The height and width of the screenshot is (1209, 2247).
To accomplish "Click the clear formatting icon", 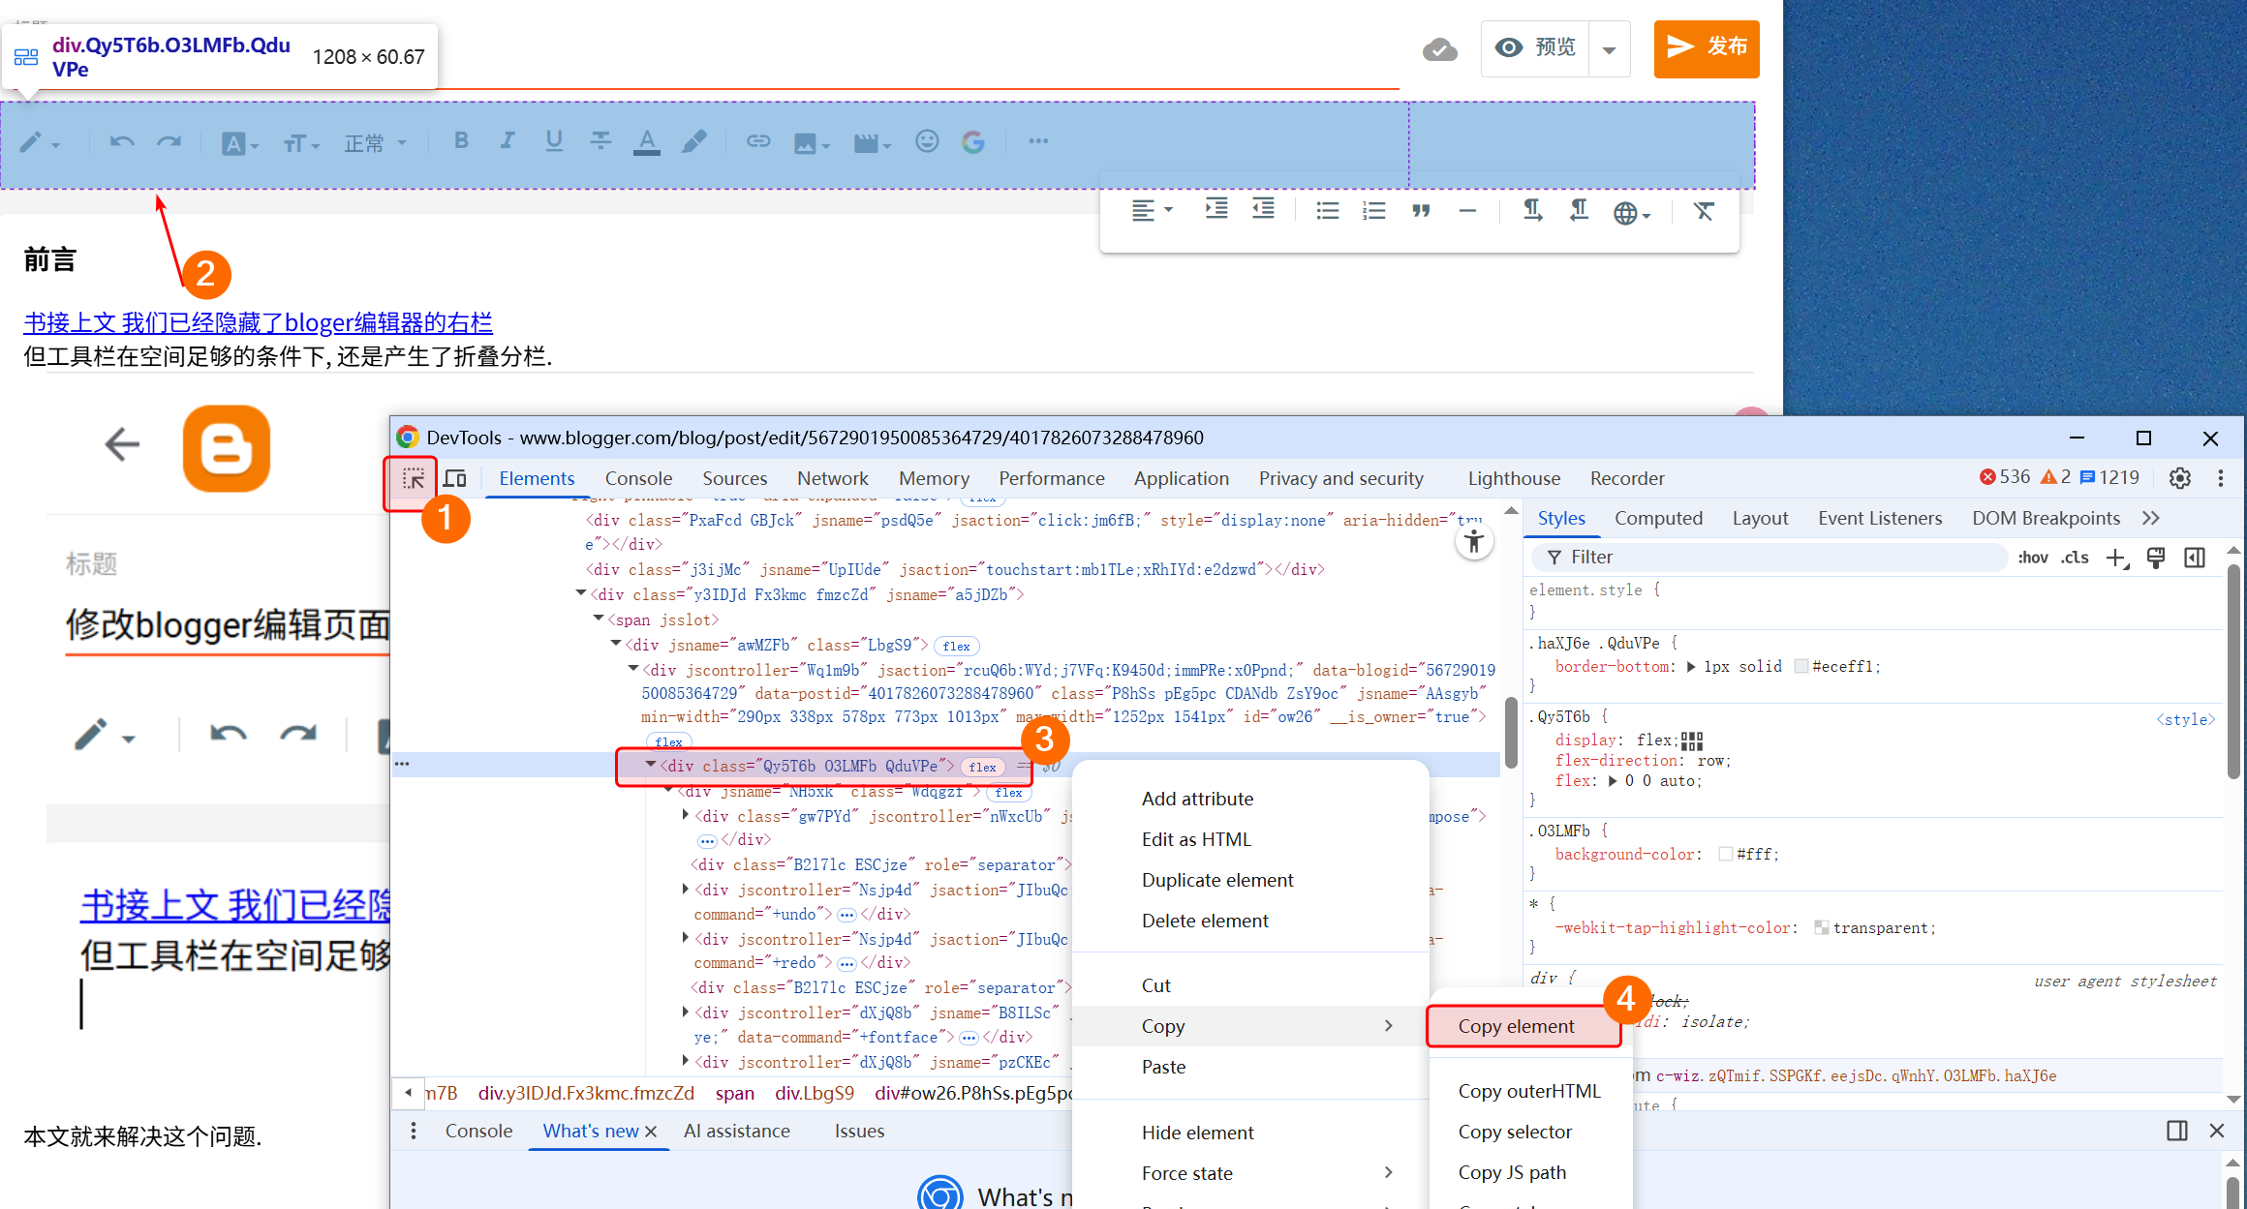I will tap(1704, 210).
